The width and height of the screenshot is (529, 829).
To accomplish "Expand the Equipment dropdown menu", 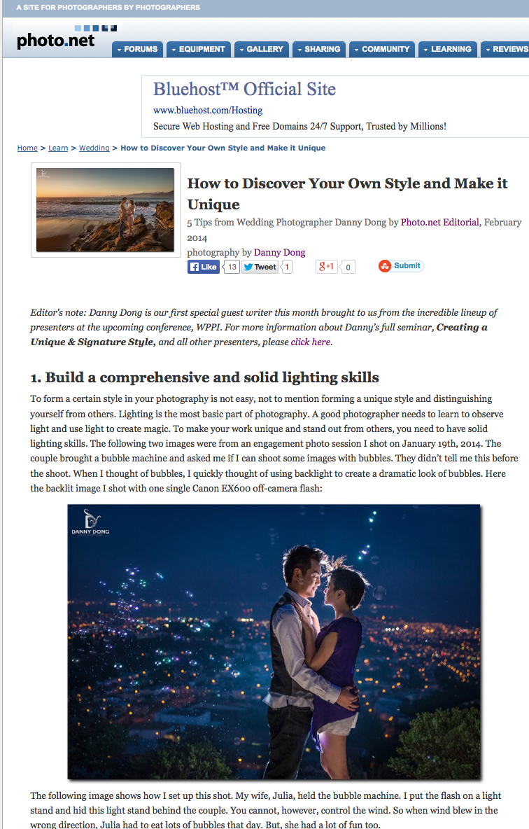I will point(199,49).
